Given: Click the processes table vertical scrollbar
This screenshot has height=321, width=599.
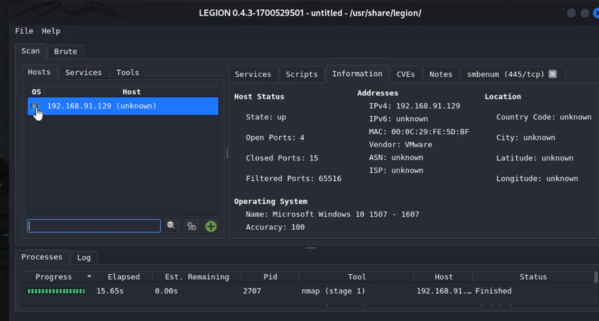Looking at the screenshot, I should pos(596,277).
